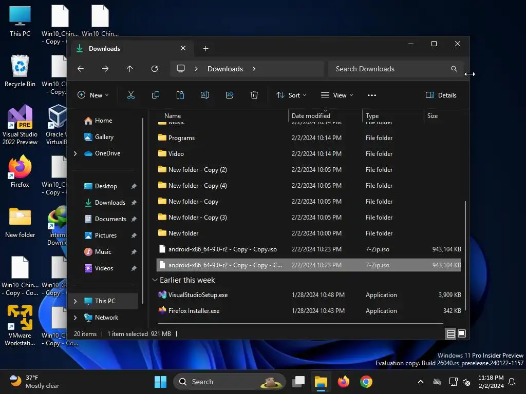Switch to large thumbnails view icon

click(462, 333)
